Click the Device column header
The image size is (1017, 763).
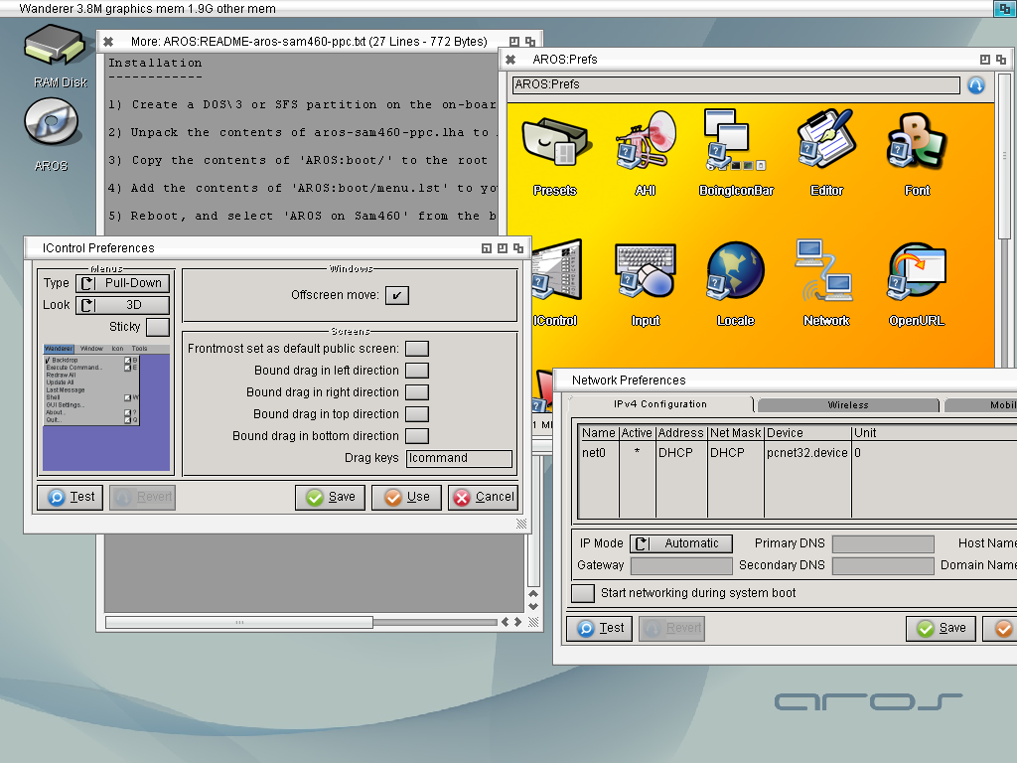click(807, 433)
